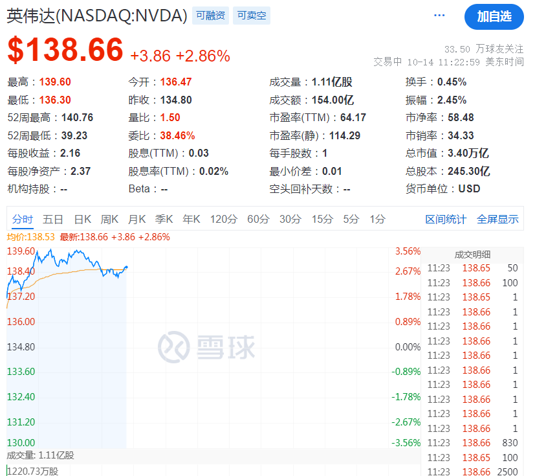The image size is (535, 476).
Task: Switch to the 日K daily candlestick tab
Action: click(x=82, y=220)
